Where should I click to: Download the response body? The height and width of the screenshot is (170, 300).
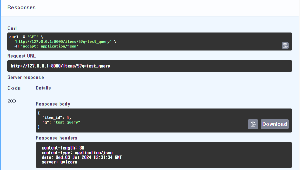click(274, 124)
